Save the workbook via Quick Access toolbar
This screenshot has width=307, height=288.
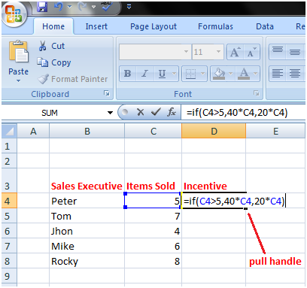pos(42,7)
